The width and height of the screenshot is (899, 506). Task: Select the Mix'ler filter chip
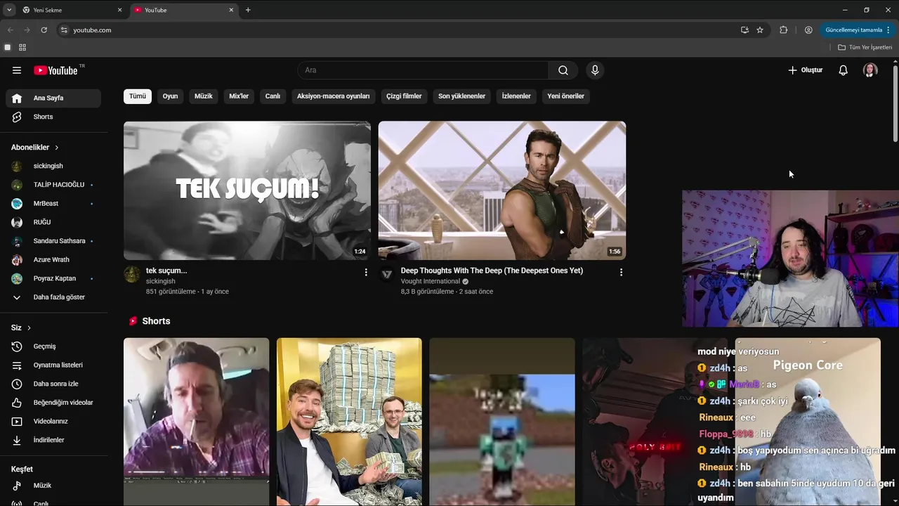click(x=239, y=96)
